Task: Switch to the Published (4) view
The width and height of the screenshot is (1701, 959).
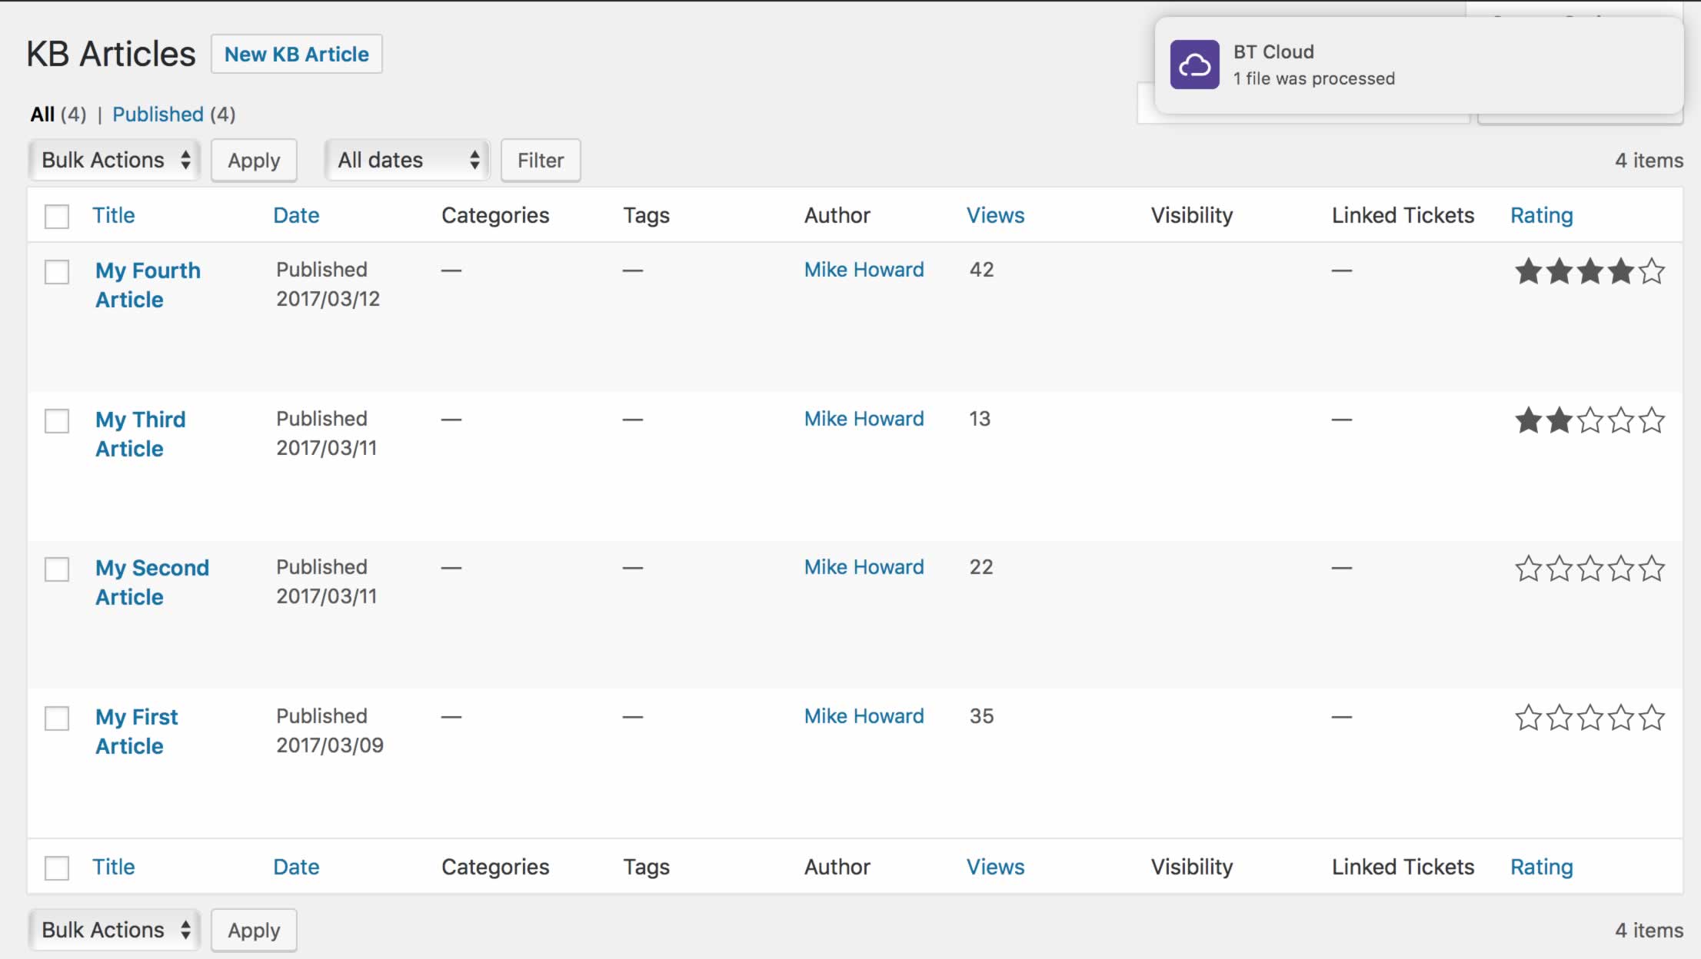Action: click(x=158, y=114)
